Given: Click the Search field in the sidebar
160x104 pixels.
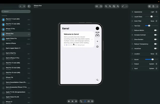Looking at the screenshot, I should coord(16,11).
